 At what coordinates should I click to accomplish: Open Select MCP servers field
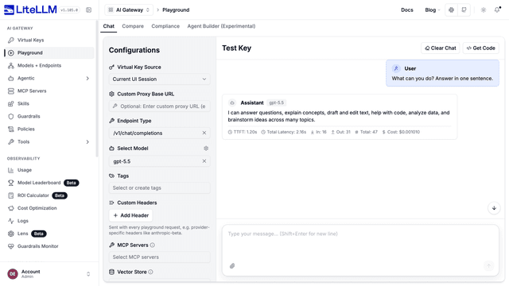pyautogui.click(x=159, y=257)
